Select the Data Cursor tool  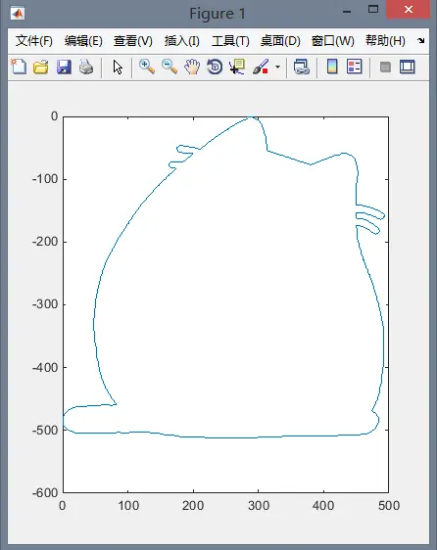tap(237, 67)
